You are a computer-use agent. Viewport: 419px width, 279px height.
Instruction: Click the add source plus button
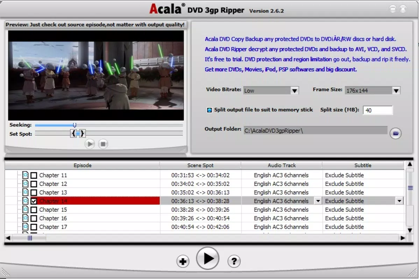tap(183, 261)
